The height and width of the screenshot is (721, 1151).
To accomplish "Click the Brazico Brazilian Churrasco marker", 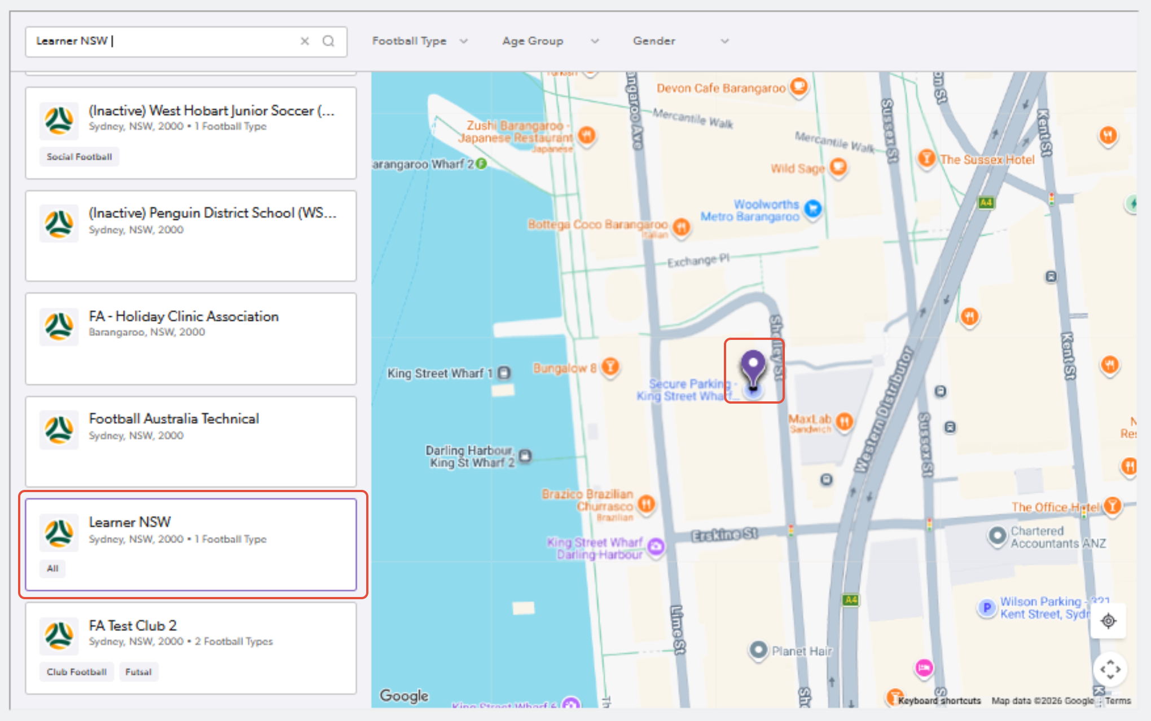I will [647, 503].
